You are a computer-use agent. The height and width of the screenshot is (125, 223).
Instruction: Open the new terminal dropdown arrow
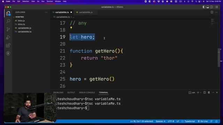point(201,93)
